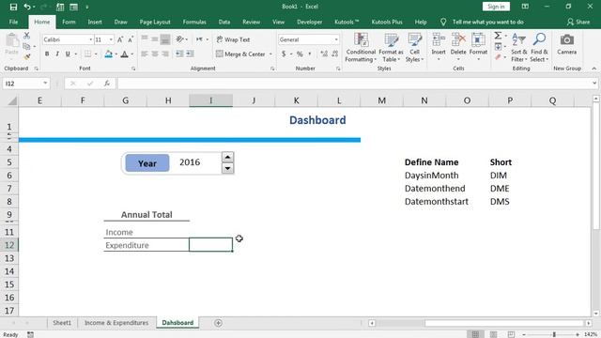Image resolution: width=601 pixels, height=338 pixels.
Task: Toggle Bold formatting
Action: (47, 54)
